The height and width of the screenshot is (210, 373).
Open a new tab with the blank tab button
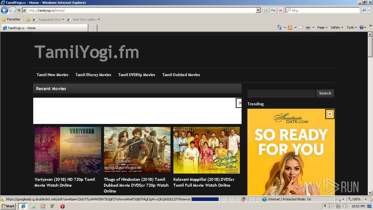coord(93,28)
